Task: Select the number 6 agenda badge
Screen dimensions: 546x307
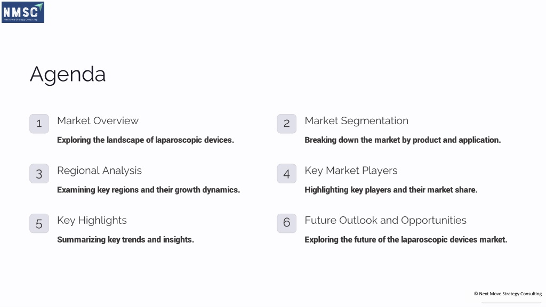Action: tap(286, 223)
